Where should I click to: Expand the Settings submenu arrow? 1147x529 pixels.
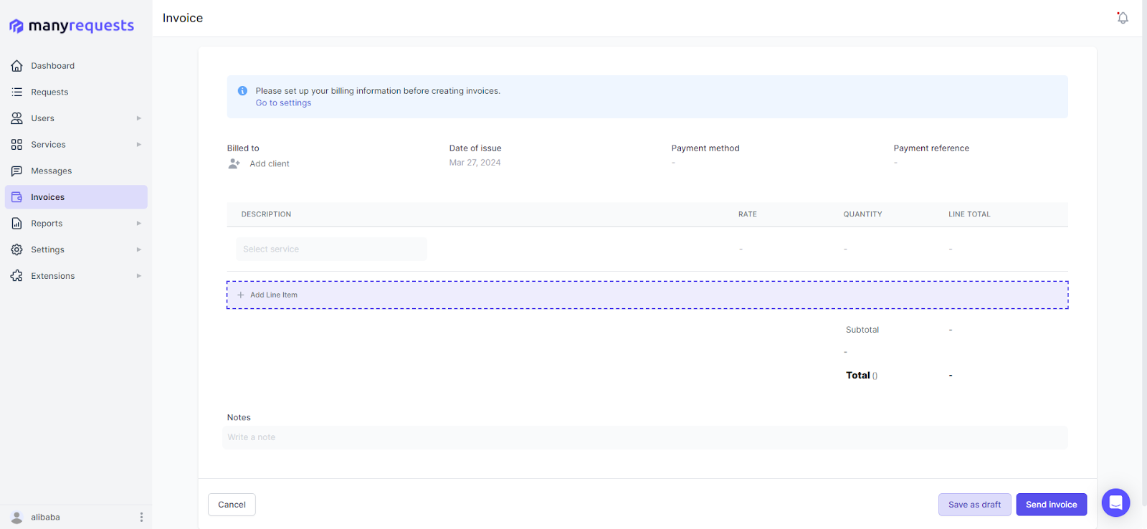[139, 249]
